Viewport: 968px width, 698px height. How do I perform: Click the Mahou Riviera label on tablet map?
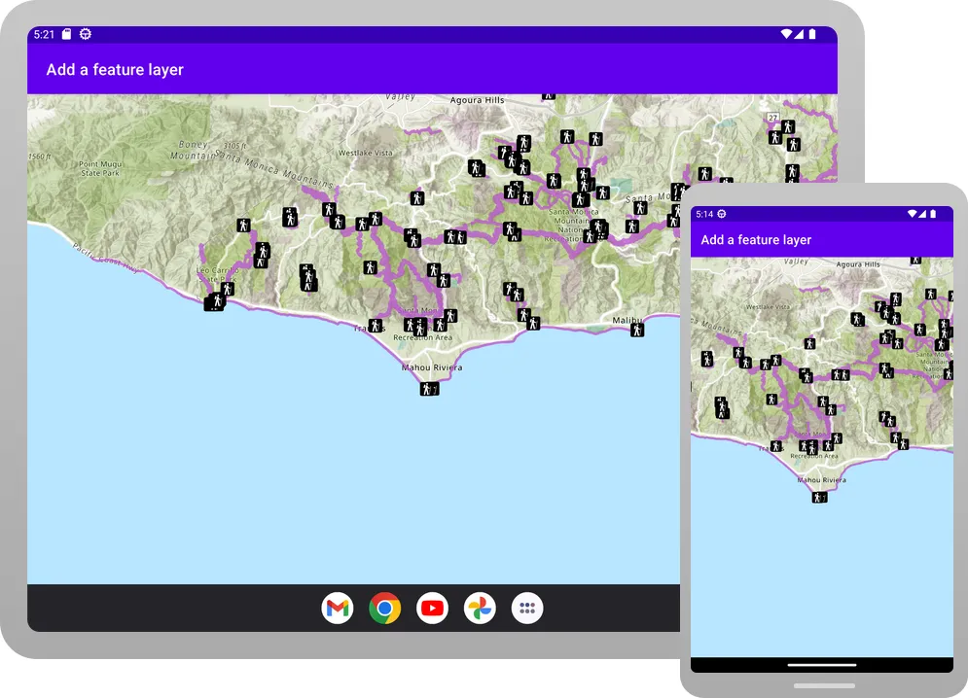click(432, 367)
